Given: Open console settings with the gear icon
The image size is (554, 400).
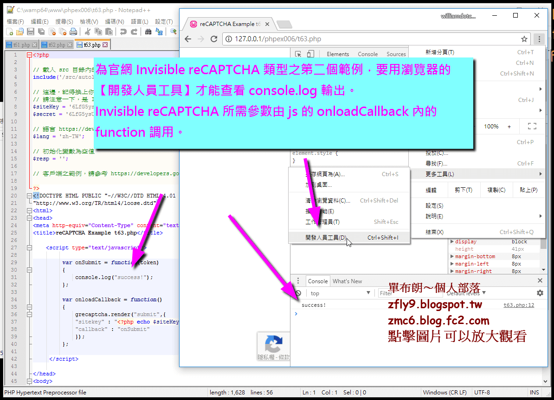Looking at the screenshot, I should (540, 293).
